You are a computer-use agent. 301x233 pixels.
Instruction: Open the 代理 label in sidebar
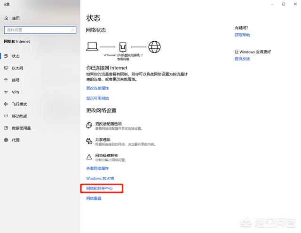(x=16, y=140)
